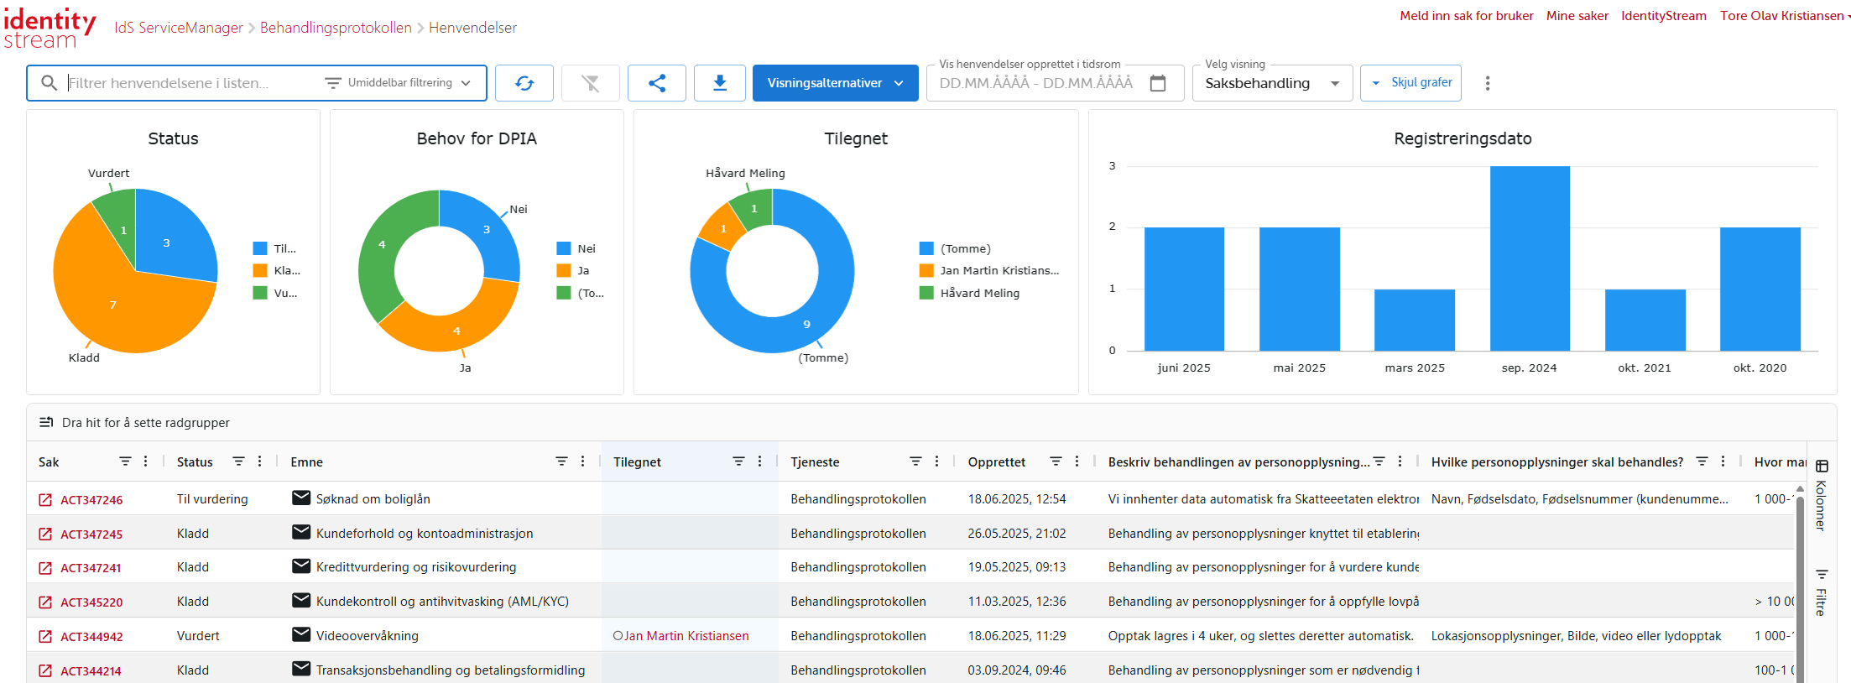This screenshot has height=683, width=1851.
Task: Click the download export icon button
Action: coord(719,83)
